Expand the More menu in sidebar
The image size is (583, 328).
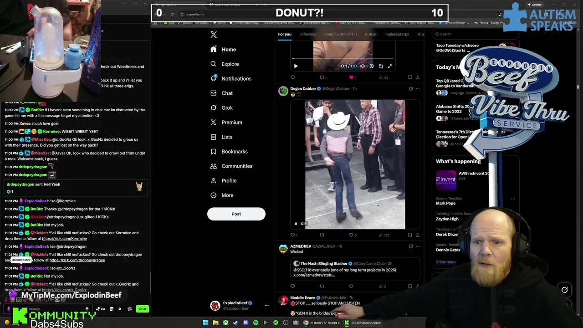pos(222,195)
